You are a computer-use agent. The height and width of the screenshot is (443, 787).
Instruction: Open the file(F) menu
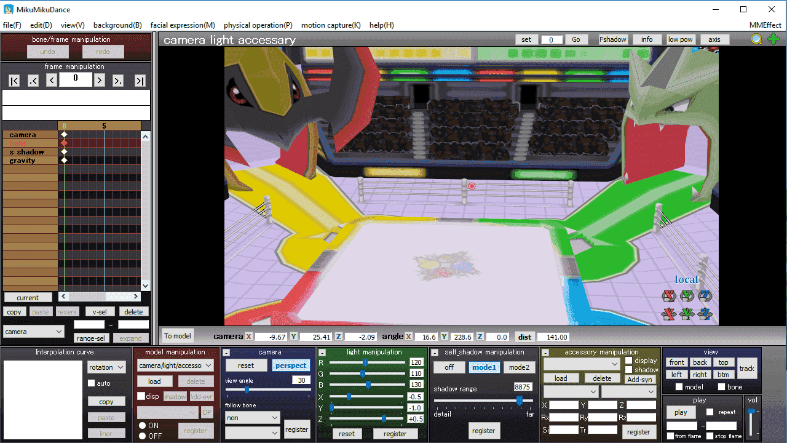click(12, 25)
